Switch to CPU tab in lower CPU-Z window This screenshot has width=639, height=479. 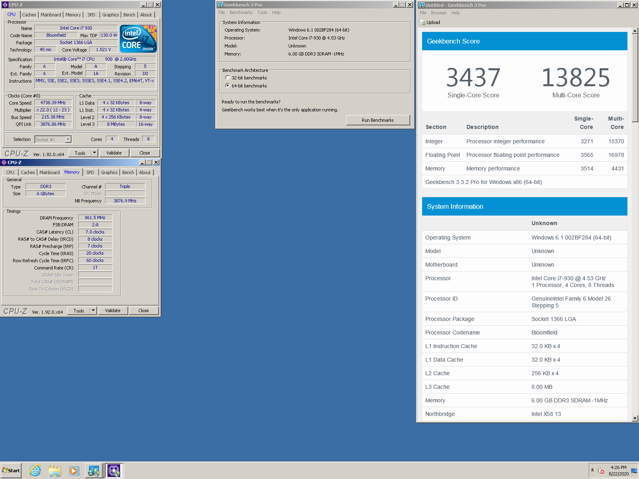10,172
